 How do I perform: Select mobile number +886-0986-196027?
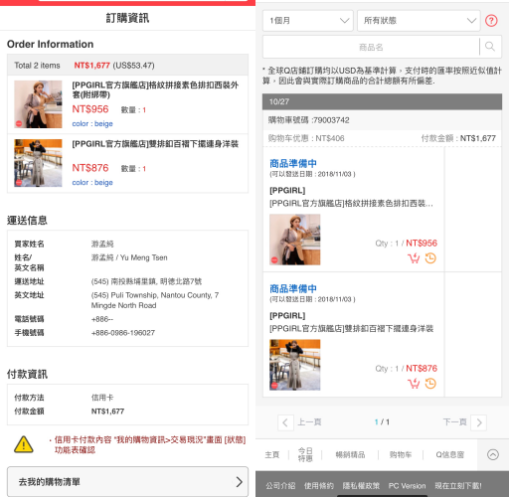[x=123, y=333]
